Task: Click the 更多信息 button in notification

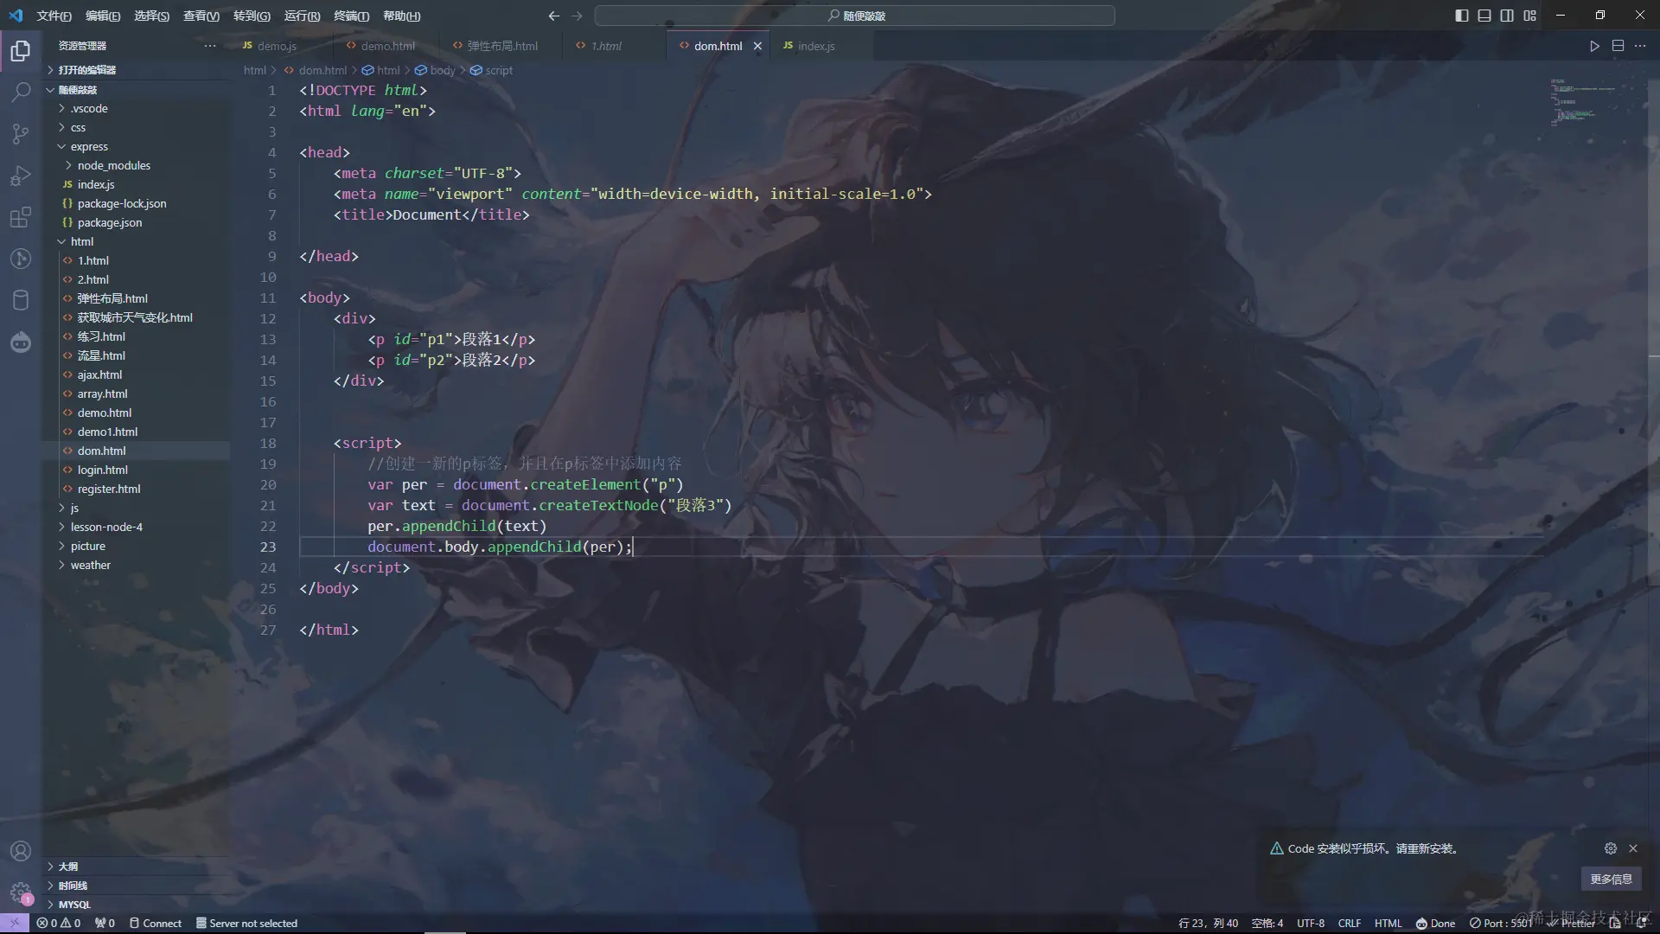Action: click(x=1611, y=879)
